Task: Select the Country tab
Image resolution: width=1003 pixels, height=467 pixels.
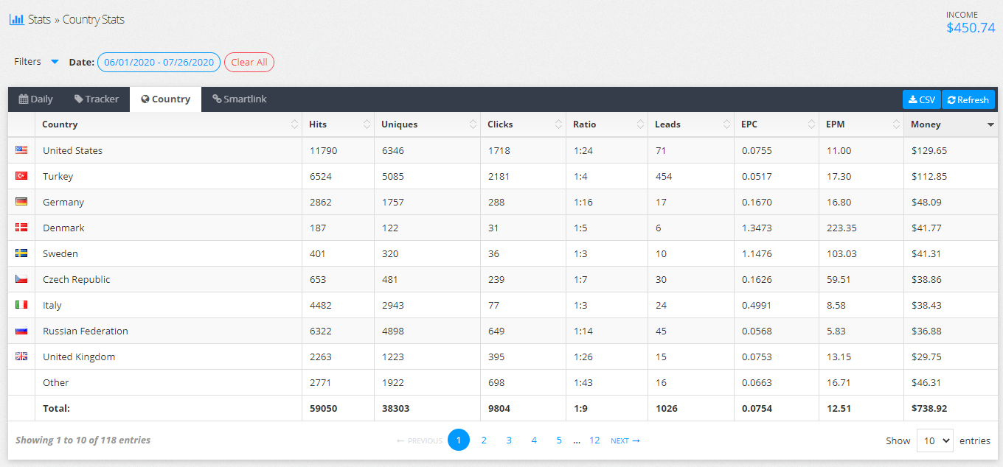Action: tap(166, 99)
